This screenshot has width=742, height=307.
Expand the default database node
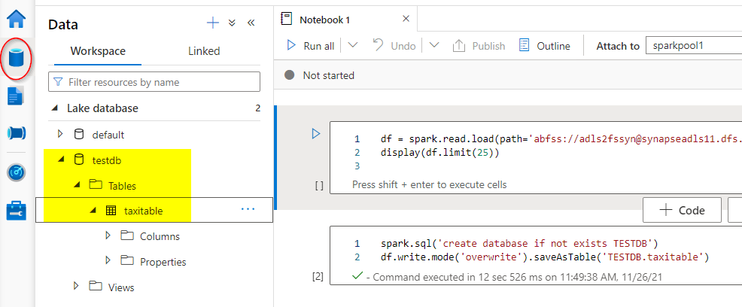[x=61, y=135]
